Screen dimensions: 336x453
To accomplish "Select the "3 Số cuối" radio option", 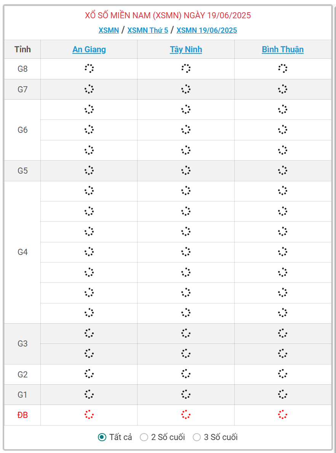I will (197, 437).
